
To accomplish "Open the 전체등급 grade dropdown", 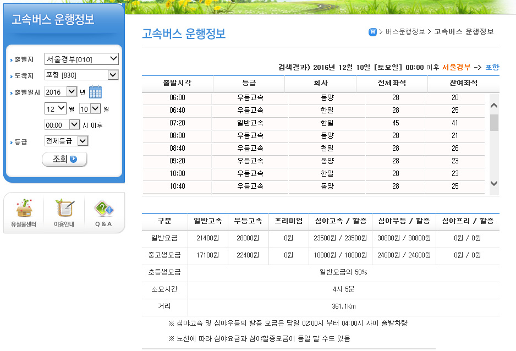I will tap(66, 141).
